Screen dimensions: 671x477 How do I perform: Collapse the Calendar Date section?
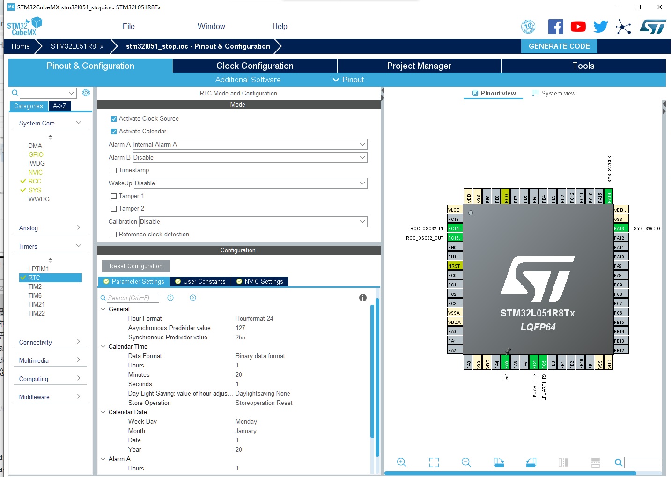coord(103,412)
